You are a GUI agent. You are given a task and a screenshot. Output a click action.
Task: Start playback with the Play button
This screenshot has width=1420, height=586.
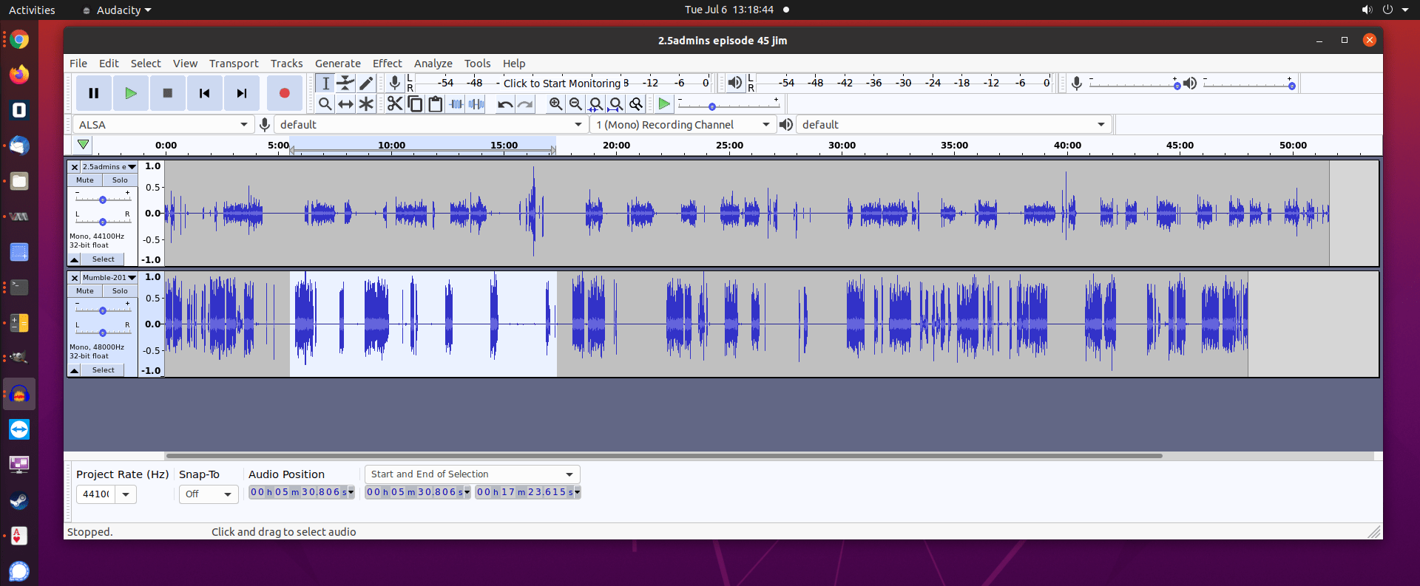click(131, 93)
